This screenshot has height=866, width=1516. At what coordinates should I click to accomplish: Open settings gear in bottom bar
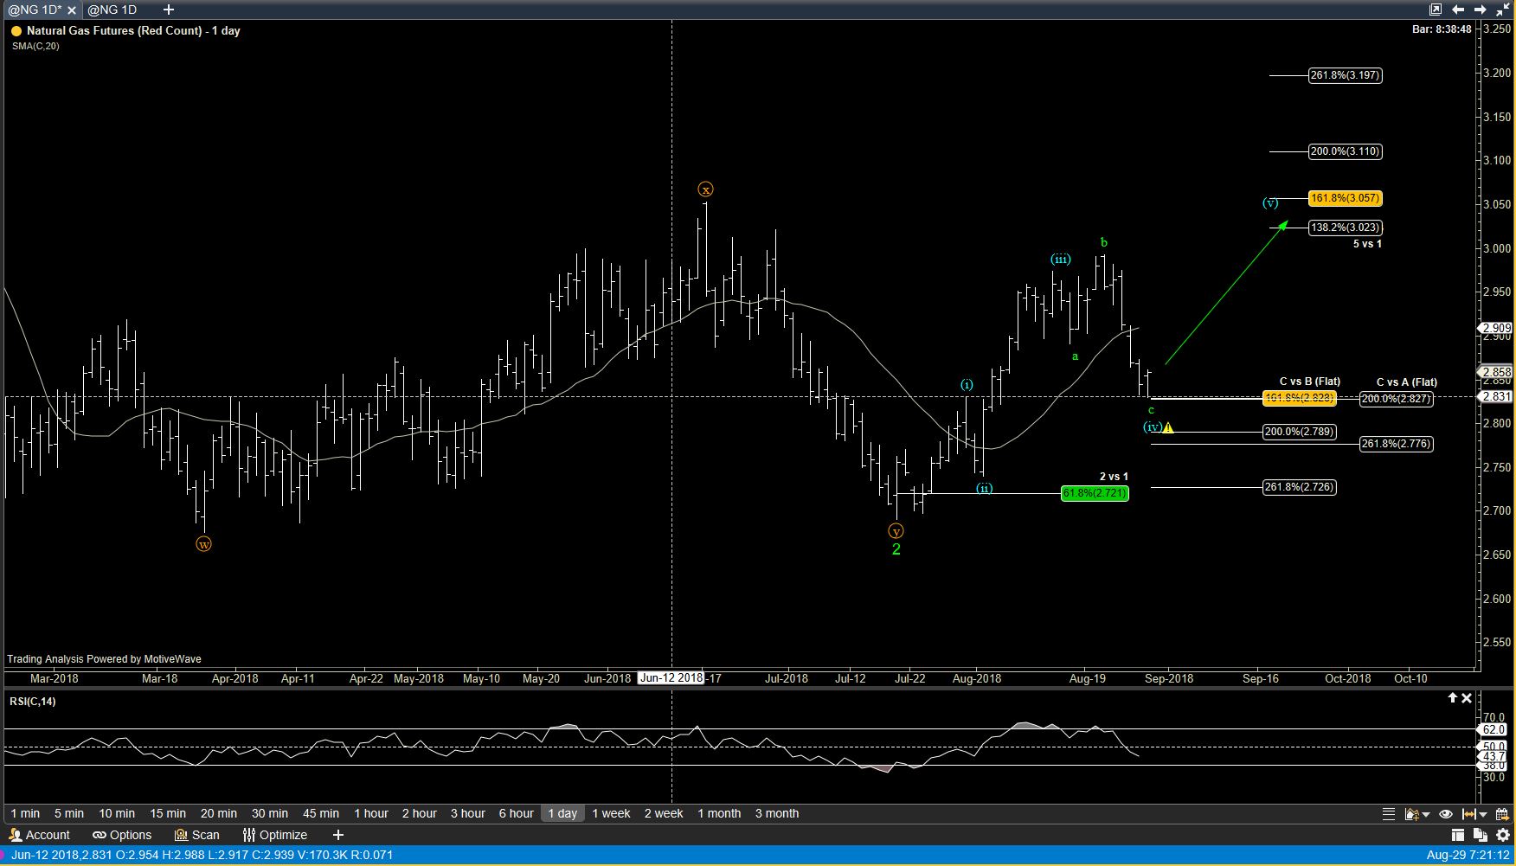(x=1503, y=835)
